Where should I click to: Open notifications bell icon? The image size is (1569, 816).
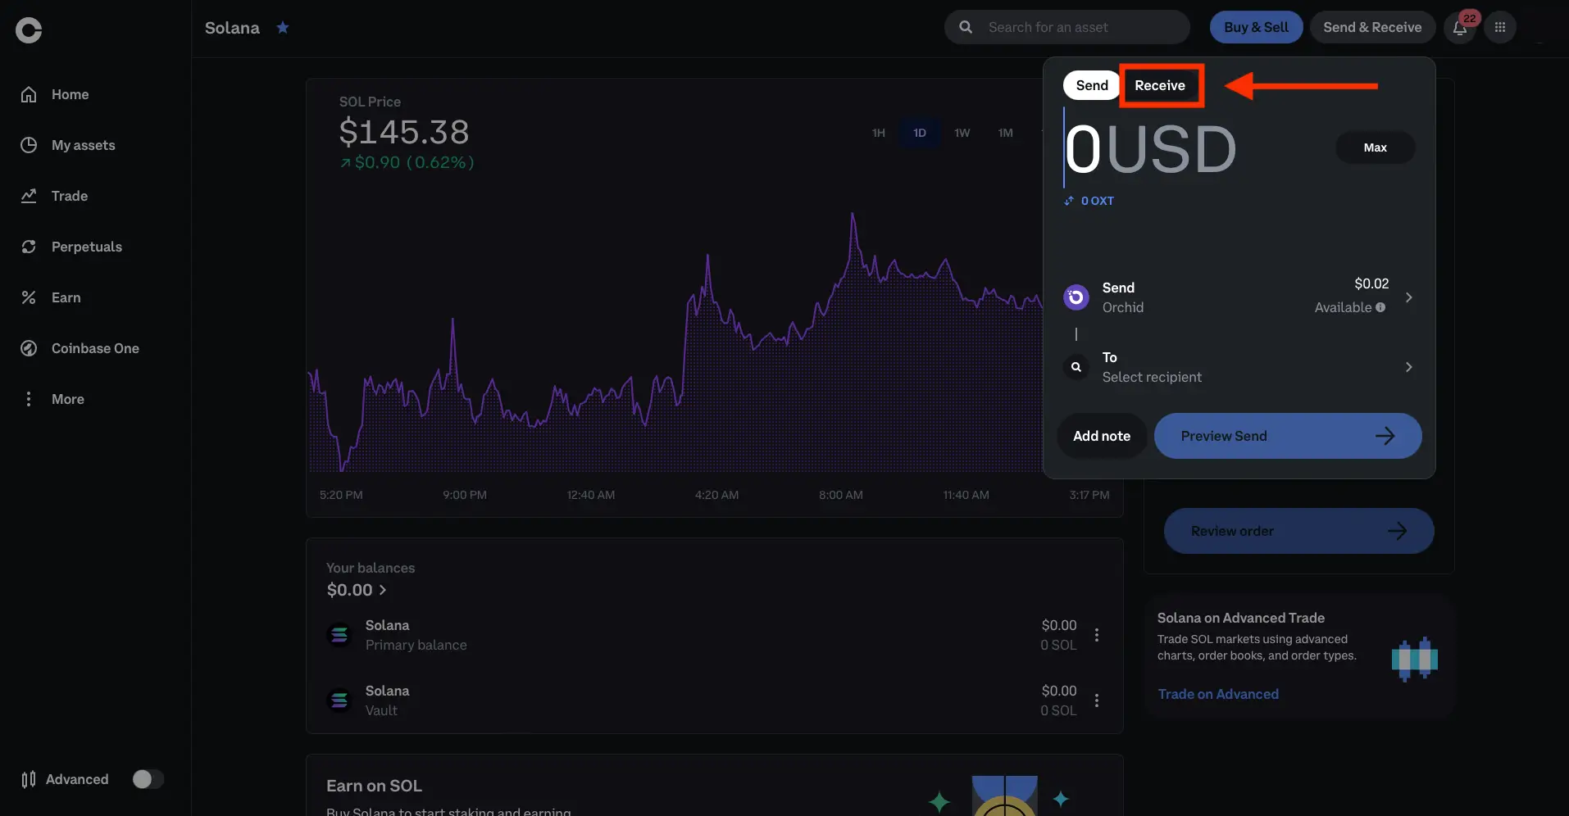click(x=1460, y=28)
